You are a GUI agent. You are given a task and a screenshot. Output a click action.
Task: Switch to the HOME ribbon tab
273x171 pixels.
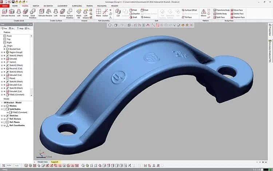[x=15, y=6]
